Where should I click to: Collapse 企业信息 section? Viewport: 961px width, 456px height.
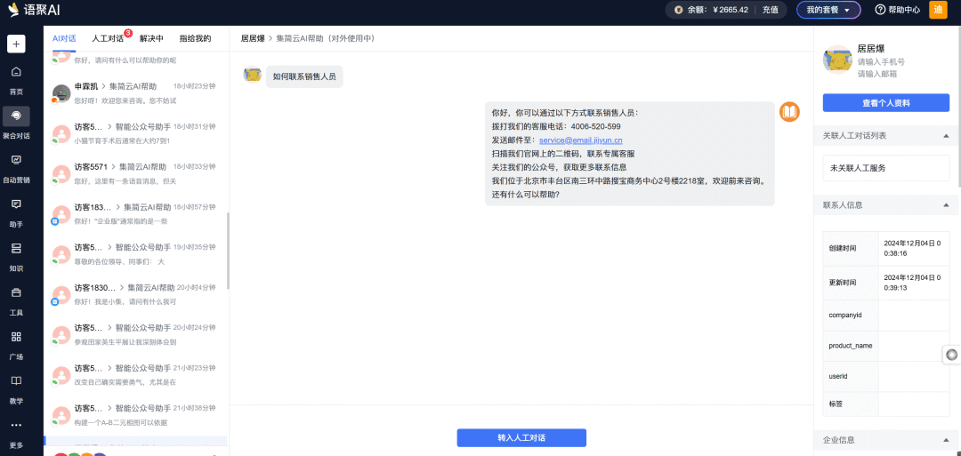946,439
